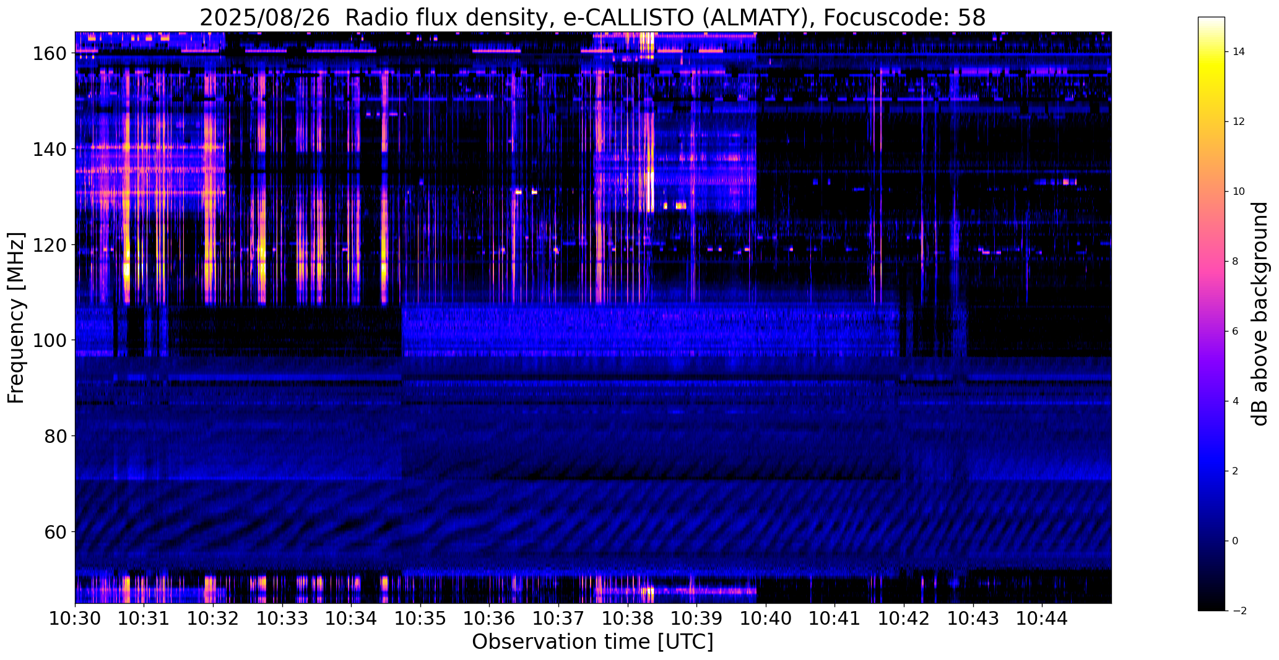Screen dimensions: 1279x660
Task: Click the 60 frequency tick label
Action: pos(56,531)
